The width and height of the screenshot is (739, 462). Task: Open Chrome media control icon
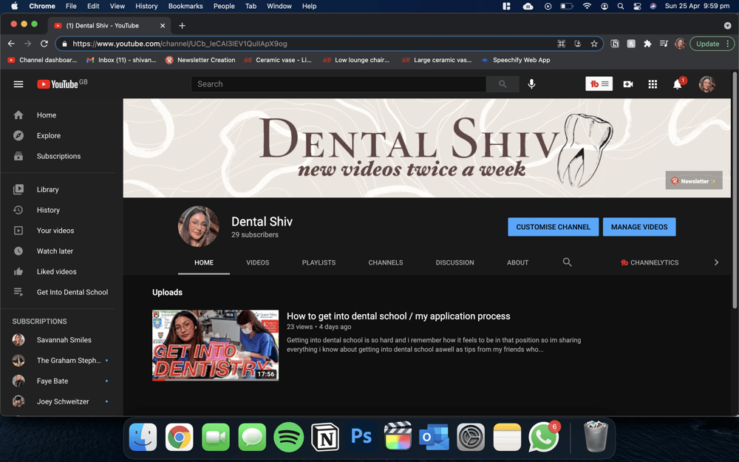[x=664, y=44]
